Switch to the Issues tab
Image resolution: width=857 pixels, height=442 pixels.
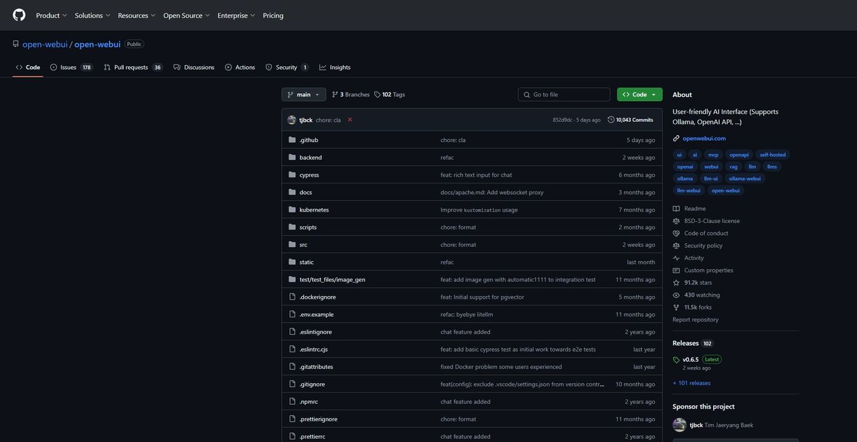pyautogui.click(x=68, y=67)
